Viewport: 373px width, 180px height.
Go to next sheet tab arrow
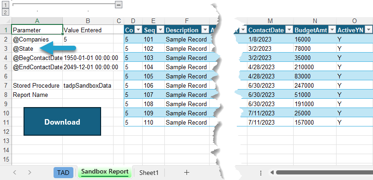point(30,173)
